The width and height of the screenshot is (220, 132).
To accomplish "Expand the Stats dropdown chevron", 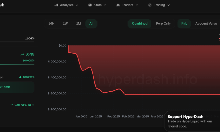I will coord(105,5).
